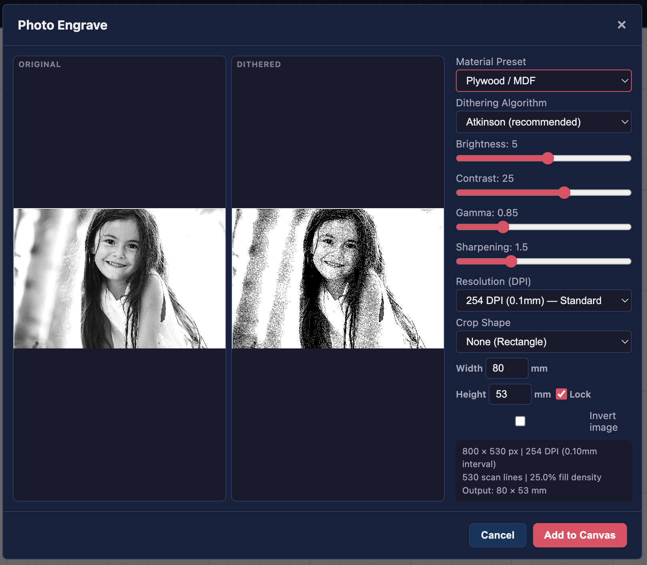
Task: Uncheck the Lock aspect ratio checkbox
Action: tap(561, 394)
